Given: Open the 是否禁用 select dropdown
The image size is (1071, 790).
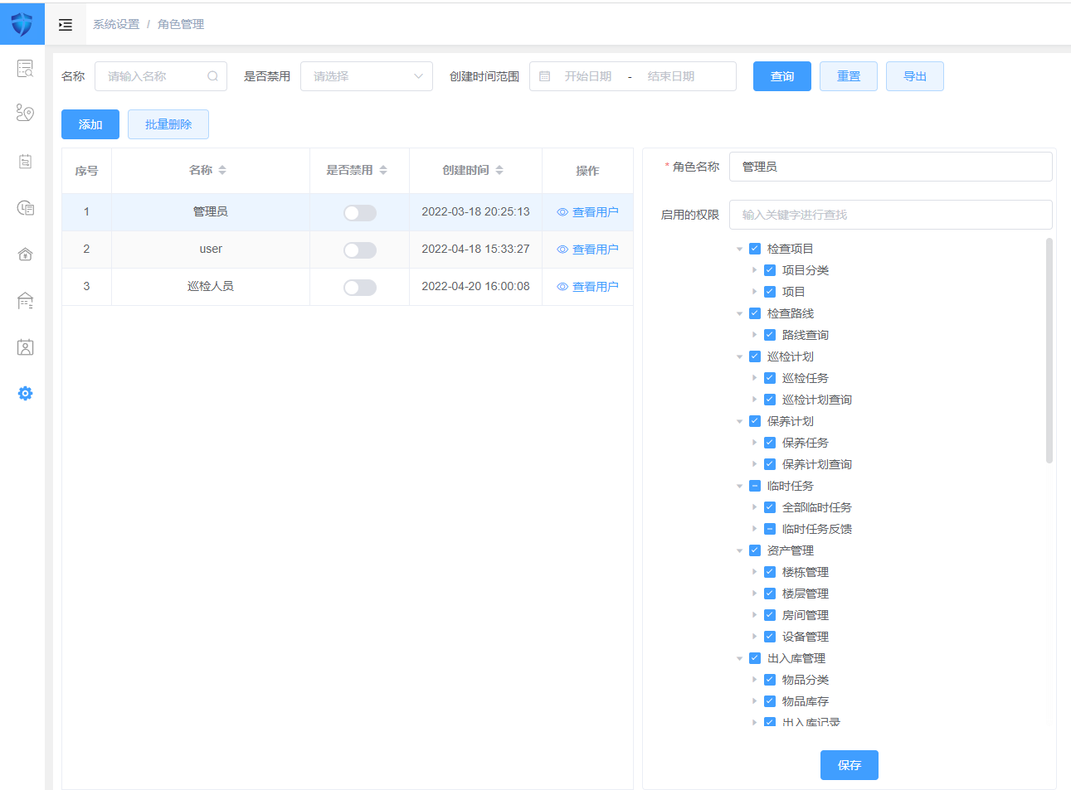Looking at the screenshot, I should pyautogui.click(x=367, y=76).
